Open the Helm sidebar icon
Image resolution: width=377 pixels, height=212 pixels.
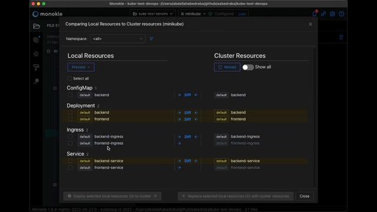pyautogui.click(x=36, y=54)
